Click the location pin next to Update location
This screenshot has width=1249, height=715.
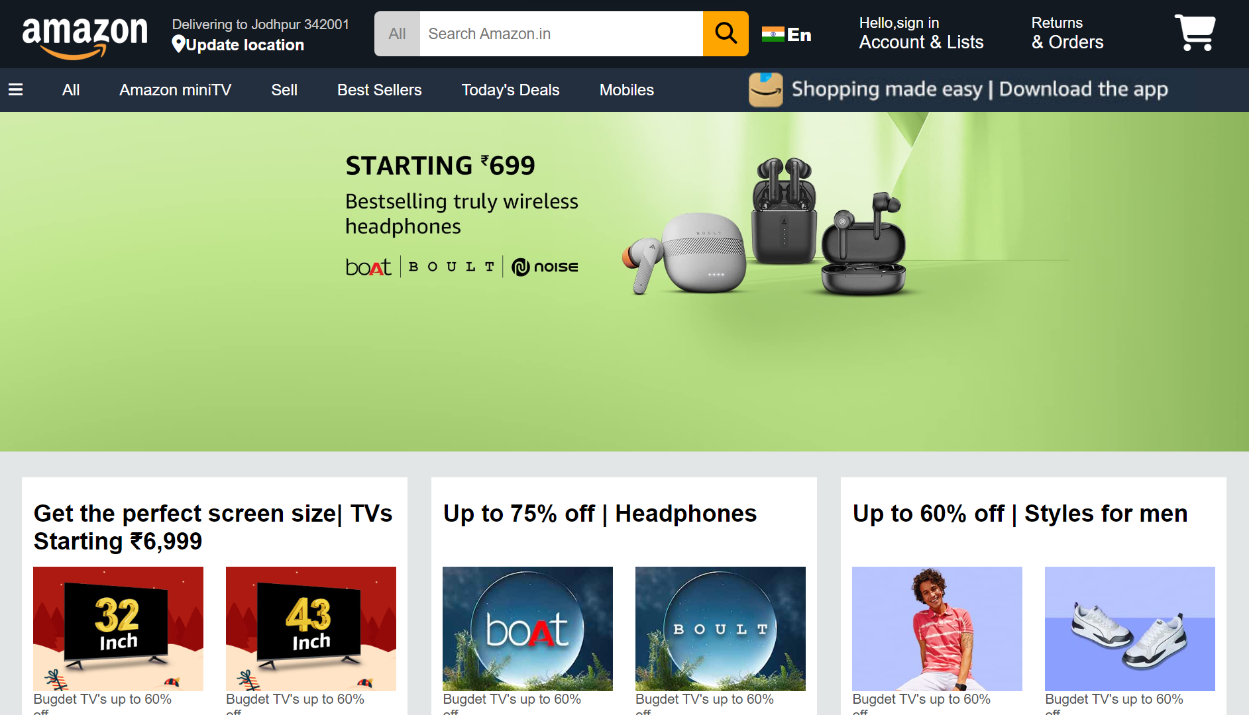(178, 44)
